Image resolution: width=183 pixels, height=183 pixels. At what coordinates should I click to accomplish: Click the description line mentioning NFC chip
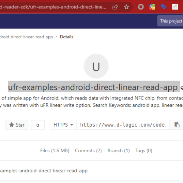click(91, 98)
